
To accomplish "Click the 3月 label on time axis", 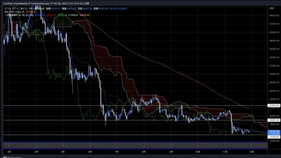I will pyautogui.click(x=9, y=152).
